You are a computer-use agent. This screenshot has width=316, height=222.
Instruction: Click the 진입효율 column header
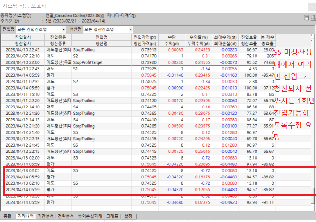click(x=249, y=37)
